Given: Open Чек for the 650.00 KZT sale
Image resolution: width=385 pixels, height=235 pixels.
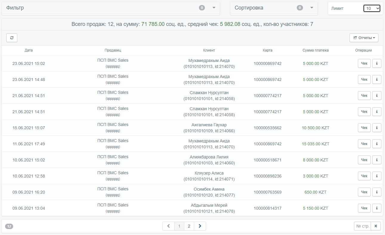Looking at the screenshot, I should pyautogui.click(x=364, y=192).
